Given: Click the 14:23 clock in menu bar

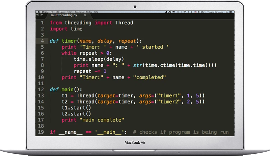Looking at the screenshot, I should [x=201, y=12].
